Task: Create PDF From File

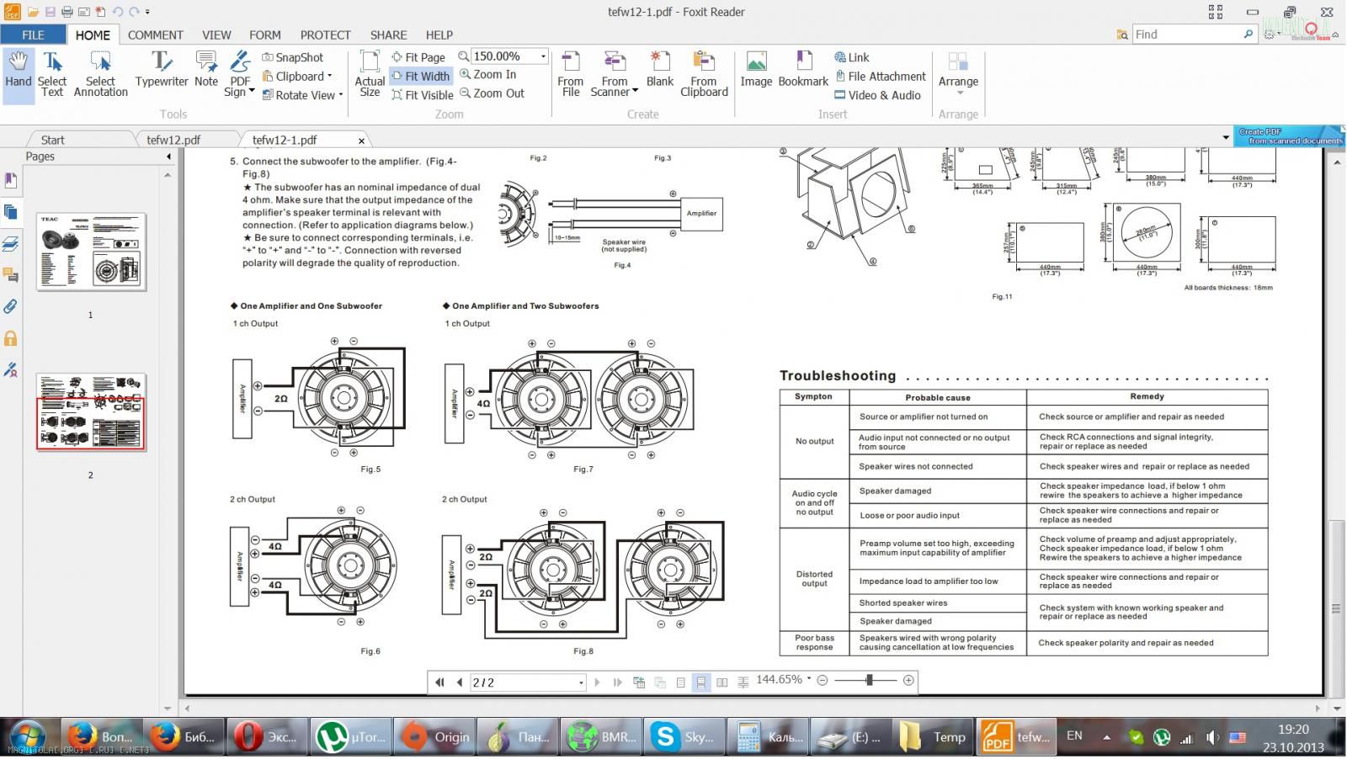Action: click(570, 75)
